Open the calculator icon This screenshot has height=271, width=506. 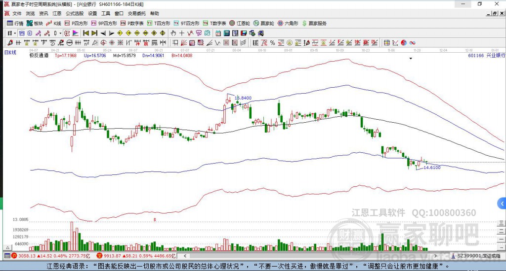pos(226,33)
